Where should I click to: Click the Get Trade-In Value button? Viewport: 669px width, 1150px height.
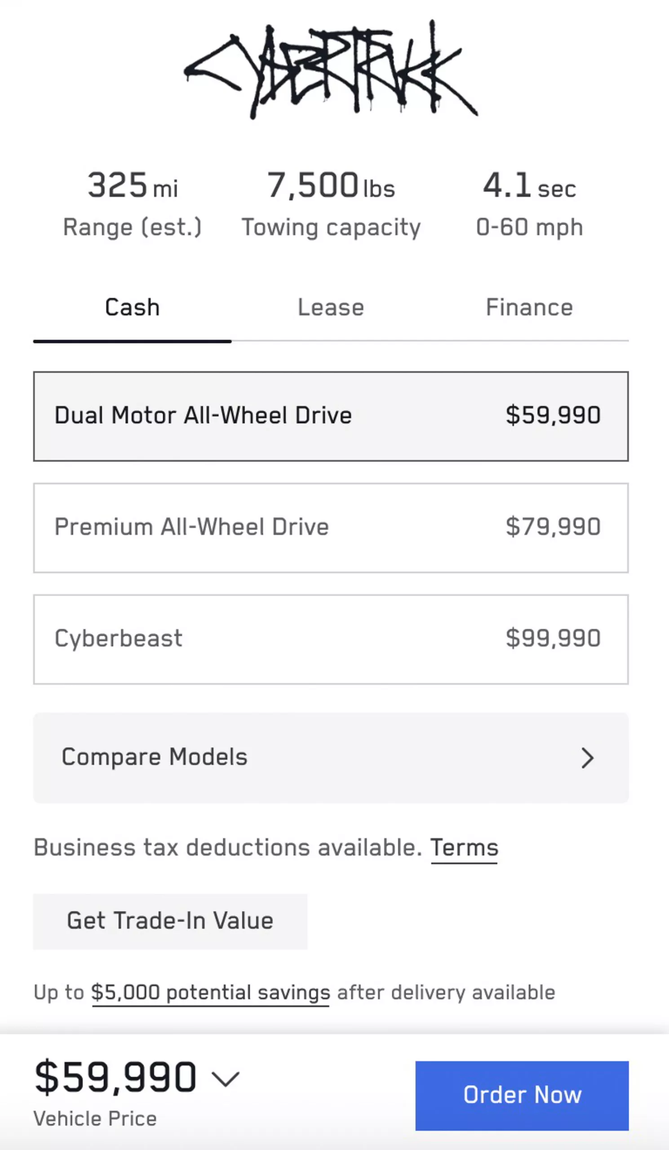[170, 920]
